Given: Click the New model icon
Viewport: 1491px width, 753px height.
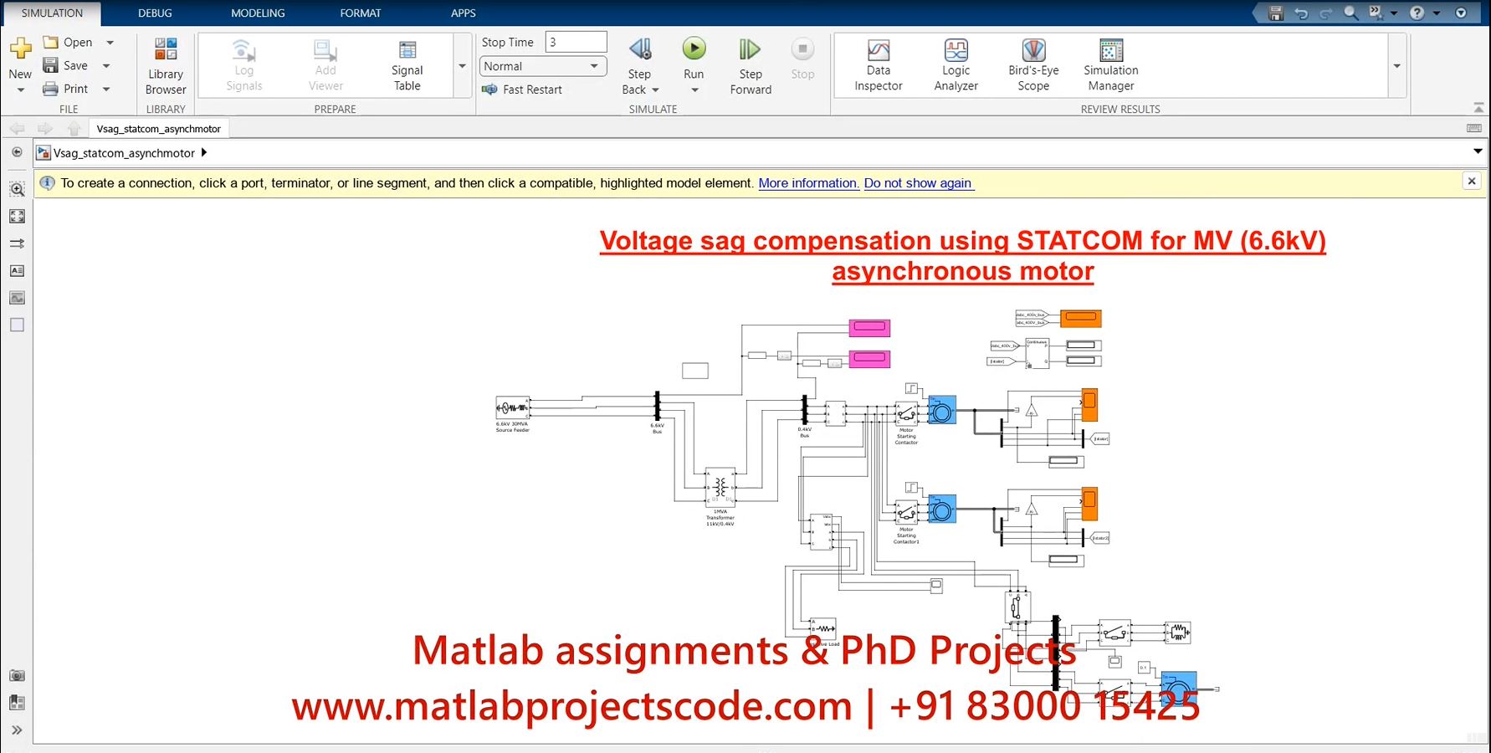Looking at the screenshot, I should (20, 49).
